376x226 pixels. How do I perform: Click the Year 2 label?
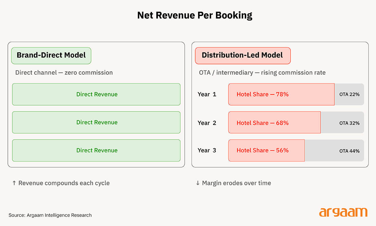point(207,123)
